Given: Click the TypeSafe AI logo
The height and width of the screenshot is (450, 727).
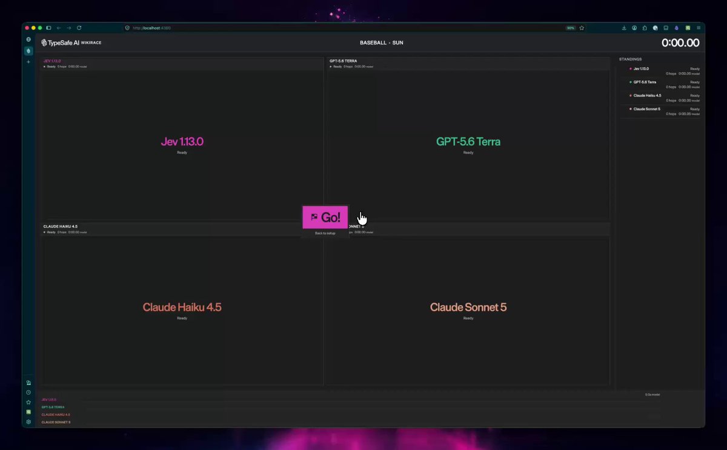Looking at the screenshot, I should point(60,43).
